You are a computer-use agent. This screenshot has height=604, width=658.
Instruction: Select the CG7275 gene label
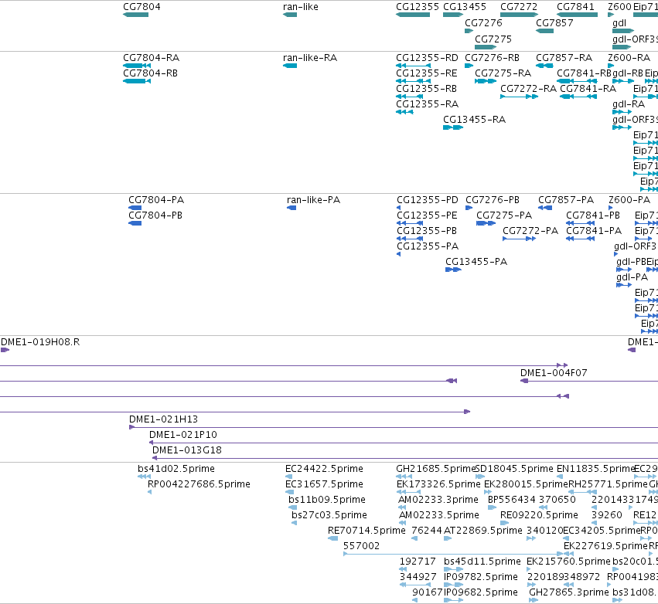pyautogui.click(x=493, y=39)
